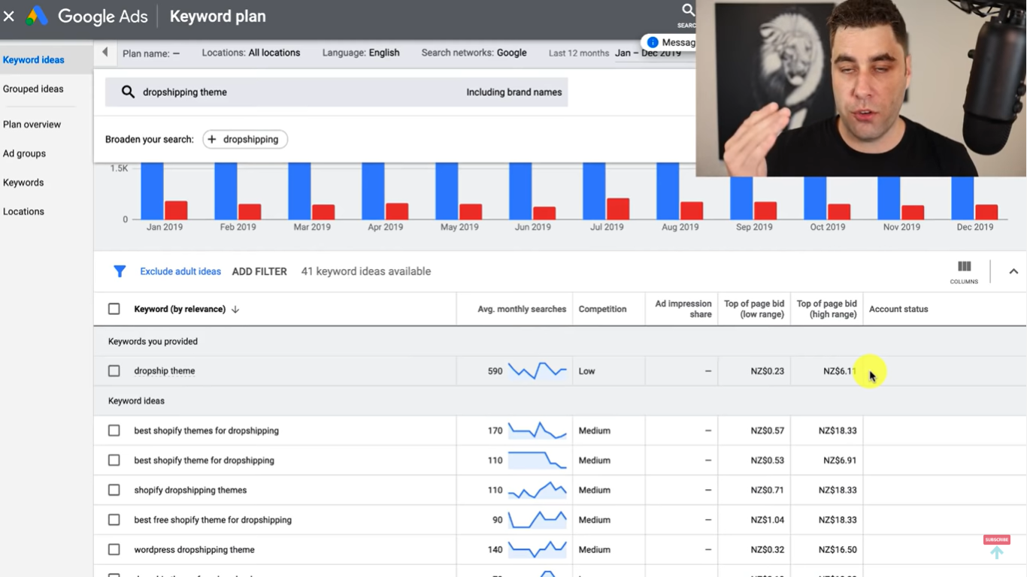The height and width of the screenshot is (577, 1027).
Task: Click the red bar for Jul 2019
Action: (x=618, y=209)
